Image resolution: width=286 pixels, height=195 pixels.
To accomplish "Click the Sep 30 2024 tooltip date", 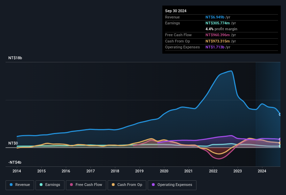I will tap(176, 11).
